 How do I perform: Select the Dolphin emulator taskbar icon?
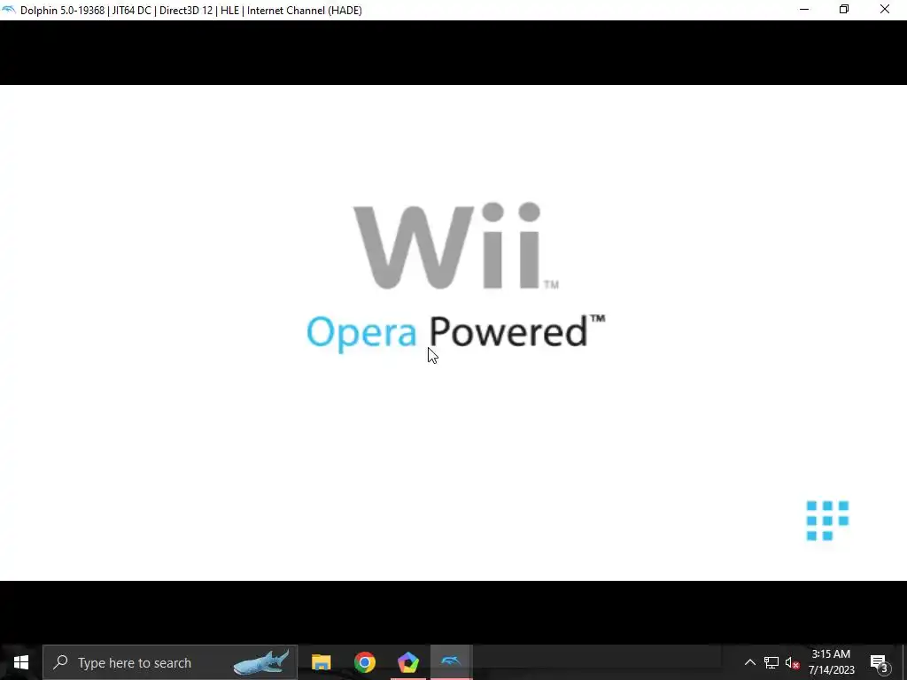click(451, 662)
